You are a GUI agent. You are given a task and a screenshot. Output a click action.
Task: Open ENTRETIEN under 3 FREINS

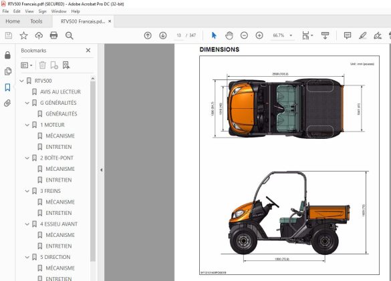pyautogui.click(x=59, y=213)
